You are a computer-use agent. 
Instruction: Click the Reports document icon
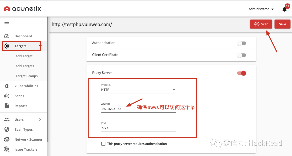[x=7, y=106]
